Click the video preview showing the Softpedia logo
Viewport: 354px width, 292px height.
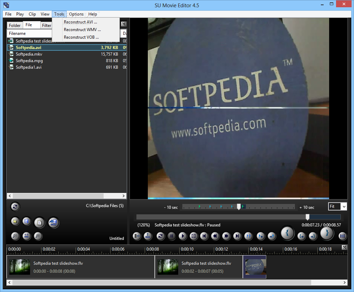tap(238, 108)
